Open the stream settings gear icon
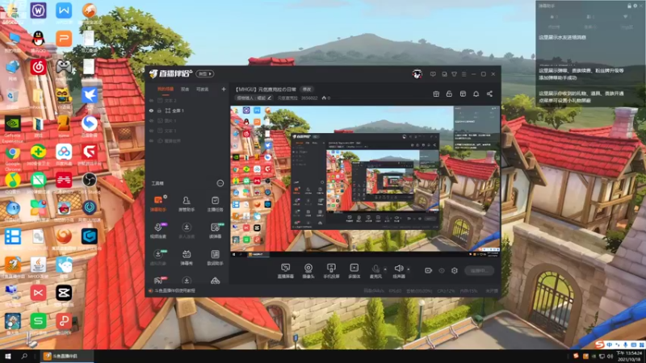This screenshot has width=646, height=363. [x=455, y=270]
